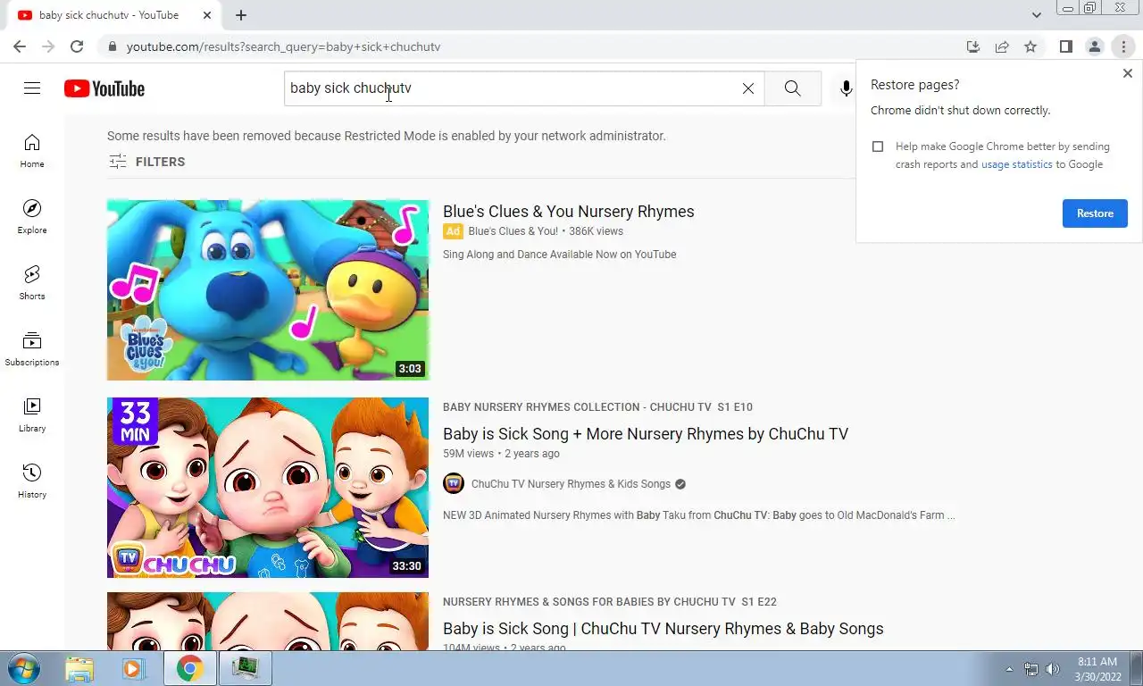1143x686 pixels.
Task: Click the volume speaker tray icon
Action: point(1052,669)
